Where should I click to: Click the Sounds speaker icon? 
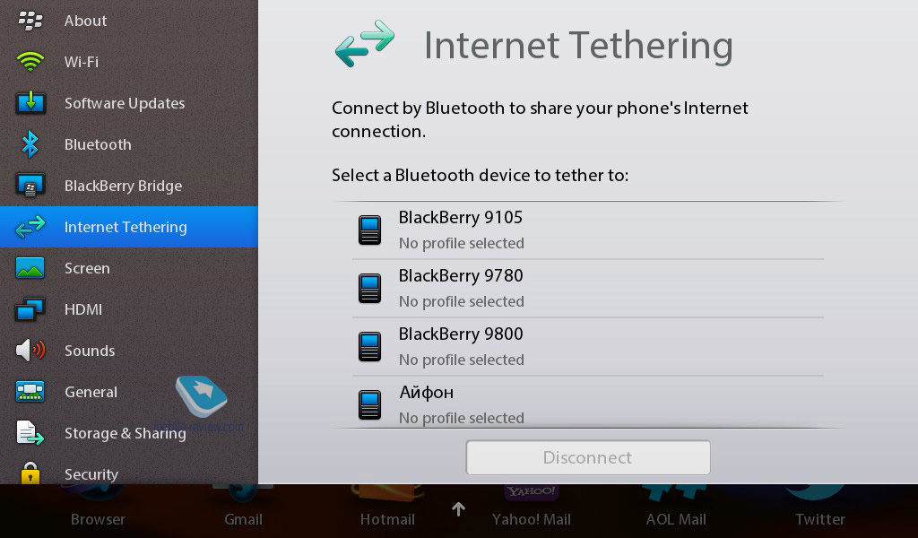(30, 350)
